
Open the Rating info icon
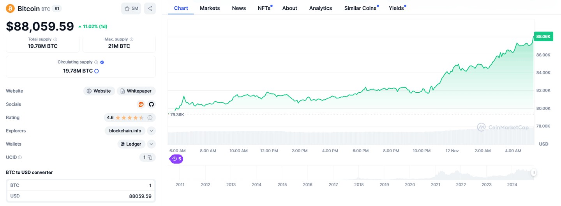(x=150, y=118)
